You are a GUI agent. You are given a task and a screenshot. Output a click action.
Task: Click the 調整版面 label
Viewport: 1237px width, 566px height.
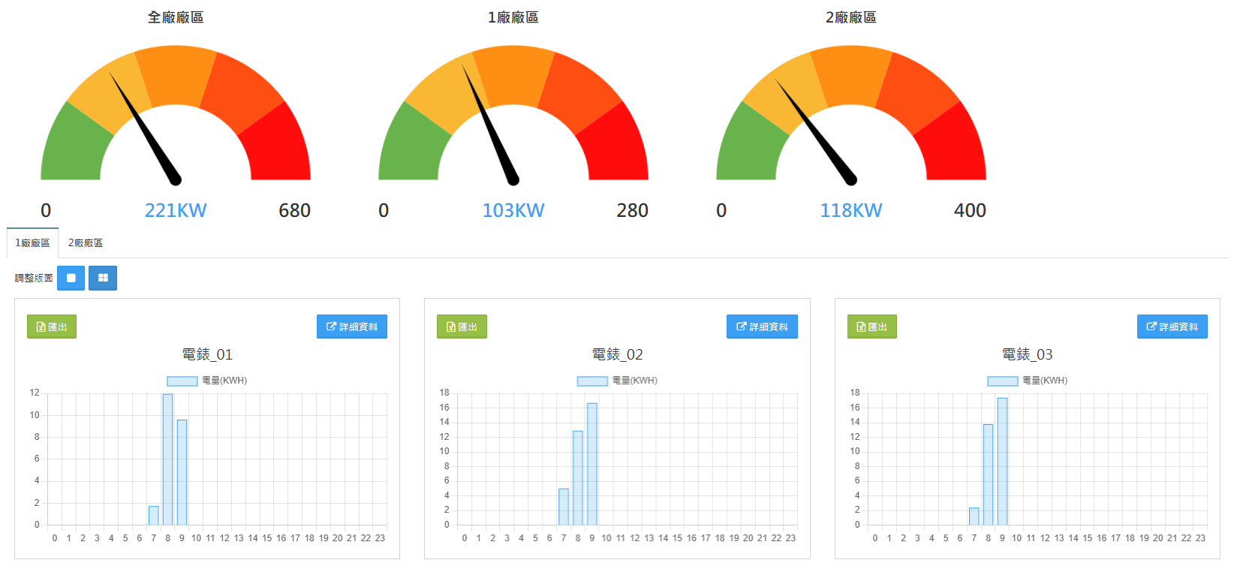coord(34,278)
